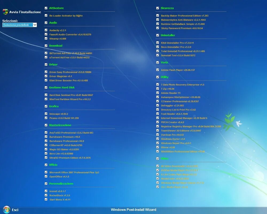Click Magic ISO Maker v5.5.0281 label
The image size is (267, 214).
click(64, 150)
